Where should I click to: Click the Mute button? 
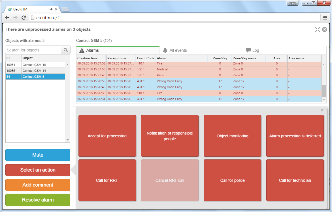point(38,155)
